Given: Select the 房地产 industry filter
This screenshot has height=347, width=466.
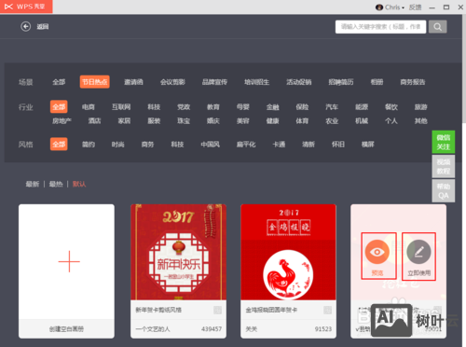Looking at the screenshot, I should click(x=62, y=120).
